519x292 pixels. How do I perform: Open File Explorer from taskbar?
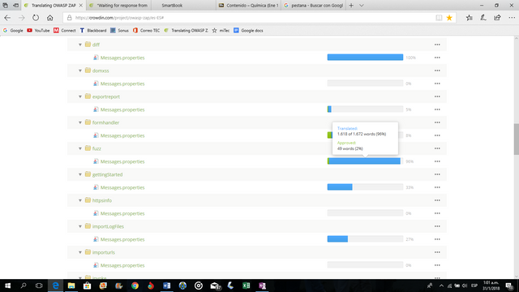coord(71,286)
